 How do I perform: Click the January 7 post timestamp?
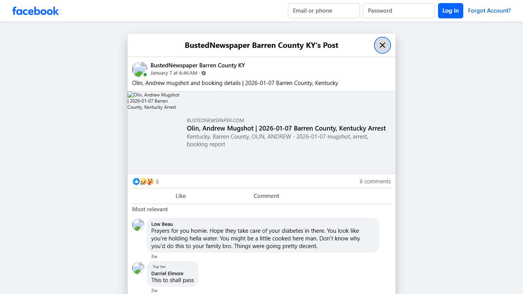click(x=173, y=73)
